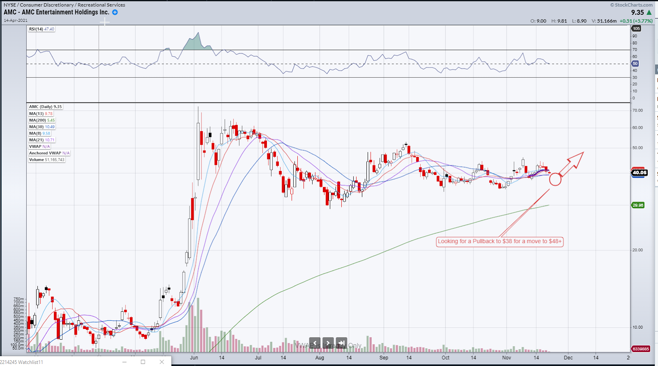The width and height of the screenshot is (658, 366).
Task: Jump to latest bar with the skip-to-end button
Action: coord(342,343)
